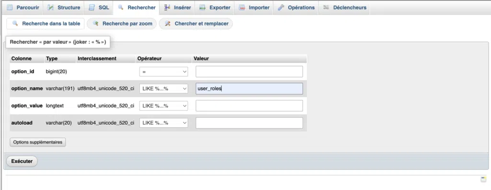Open operator dropdown for option_value

pos(164,106)
